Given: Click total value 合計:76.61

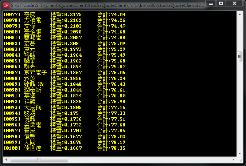Looking at the screenshot, I should (x=111, y=90).
